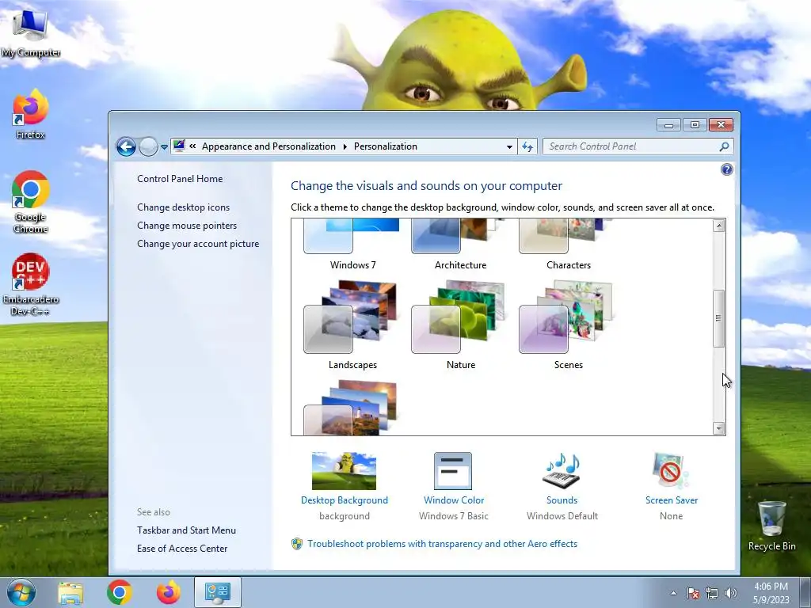
Task: Launch Chrome from the taskbar
Action: [120, 592]
